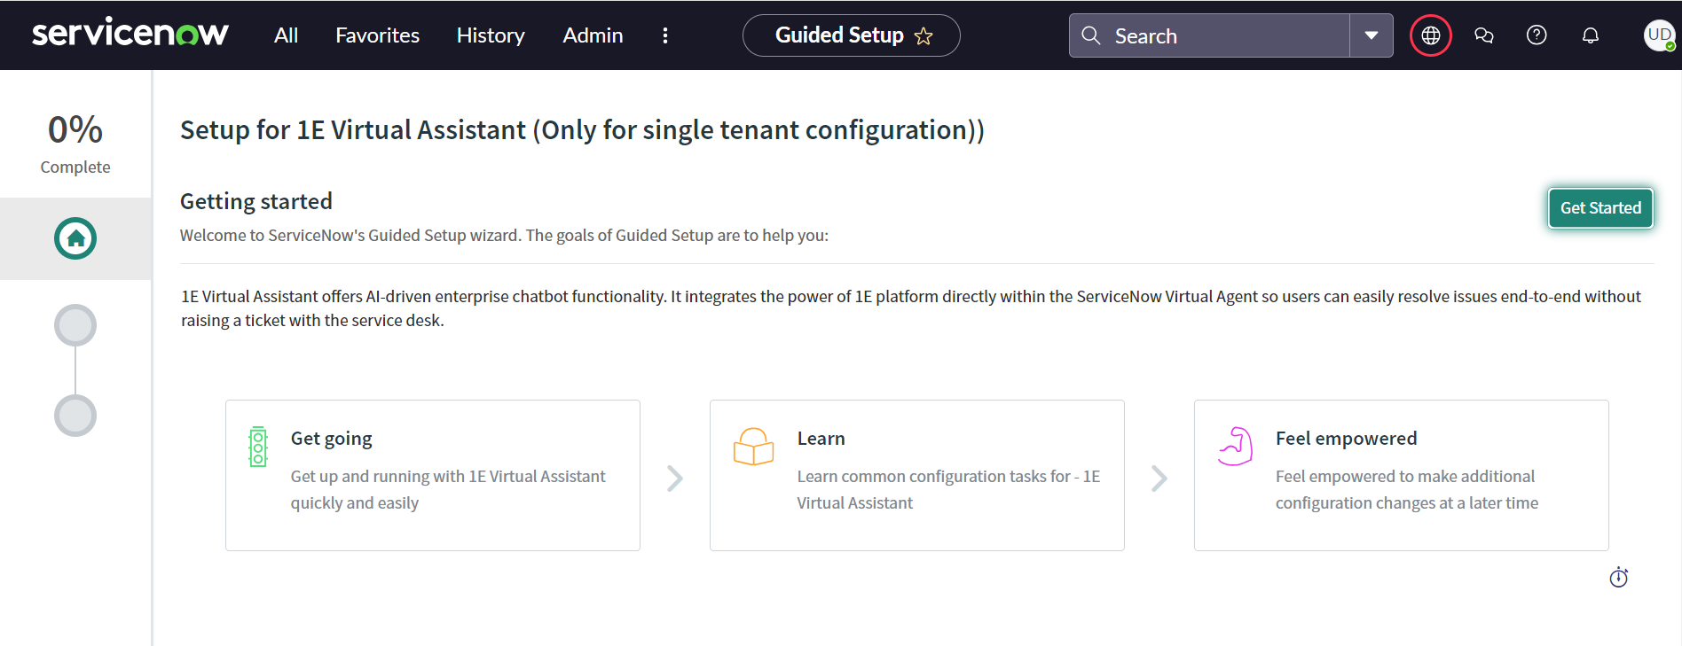Click inside the Search input field
This screenshot has height=646, width=1682.
(x=1224, y=35)
